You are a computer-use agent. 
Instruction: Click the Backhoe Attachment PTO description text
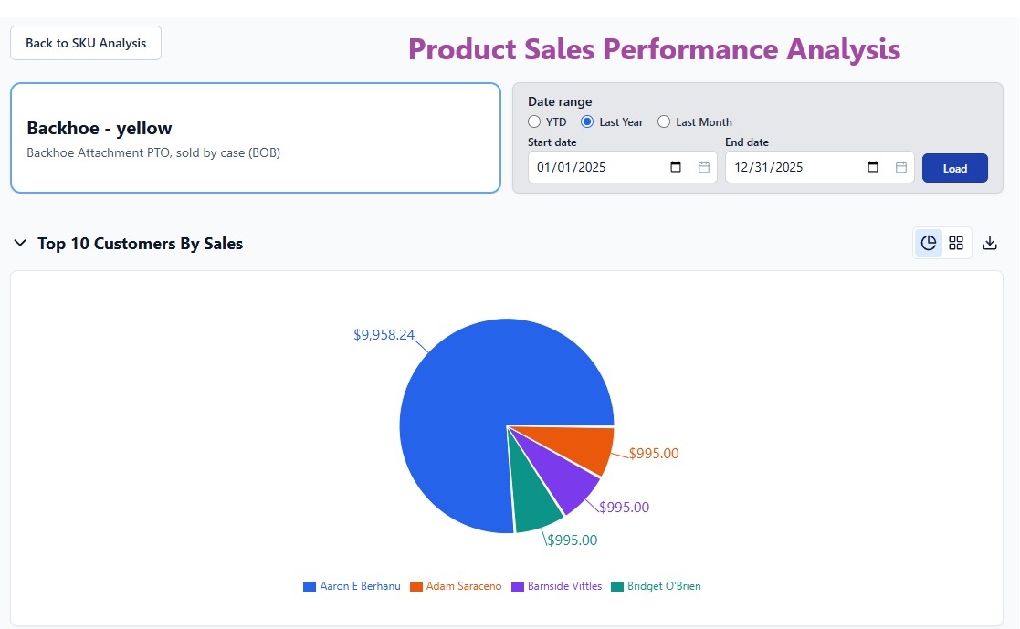click(153, 152)
